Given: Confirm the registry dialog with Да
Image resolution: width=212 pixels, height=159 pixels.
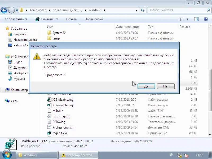Looking at the screenshot, I should 146,86.
